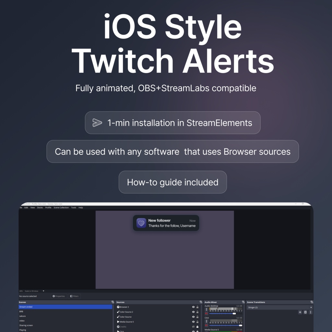Click the Media Source 5 play icon
The height and width of the screenshot is (332, 332).
click(x=118, y=322)
